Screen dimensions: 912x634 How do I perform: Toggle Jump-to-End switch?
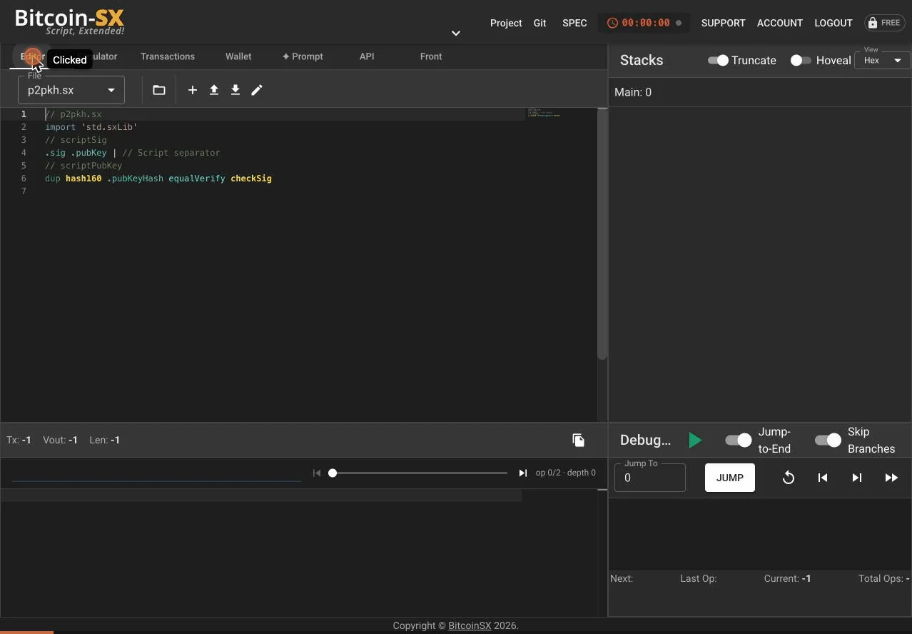tap(739, 441)
